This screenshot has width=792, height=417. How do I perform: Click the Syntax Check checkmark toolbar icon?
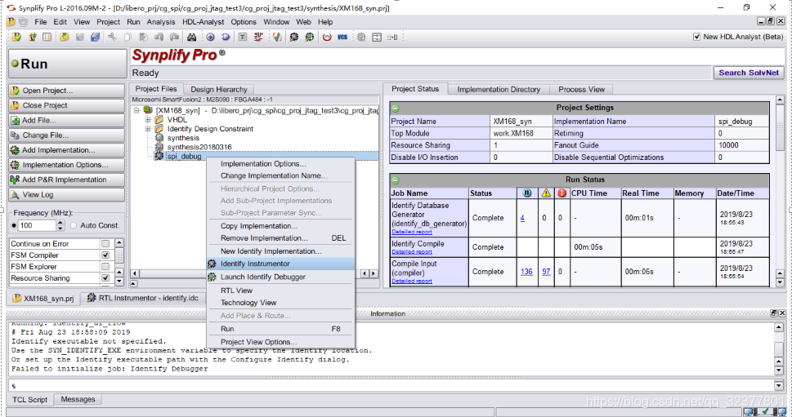point(277,37)
